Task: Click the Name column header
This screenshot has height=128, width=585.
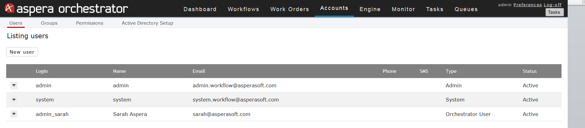Action: point(119,71)
